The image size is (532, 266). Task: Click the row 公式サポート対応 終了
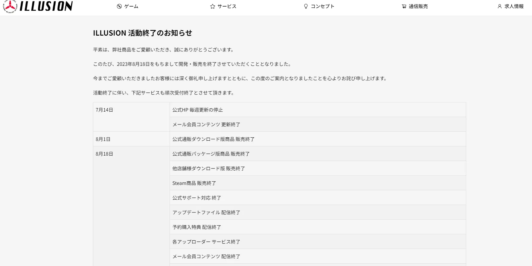click(x=318, y=198)
